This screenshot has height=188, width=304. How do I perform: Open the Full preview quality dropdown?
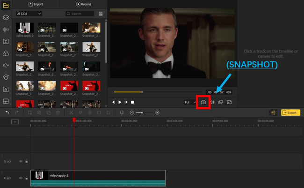click(190, 102)
